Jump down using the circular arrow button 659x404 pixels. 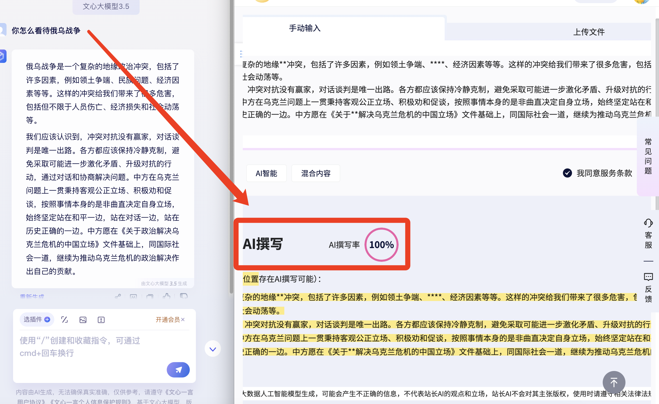click(614, 382)
